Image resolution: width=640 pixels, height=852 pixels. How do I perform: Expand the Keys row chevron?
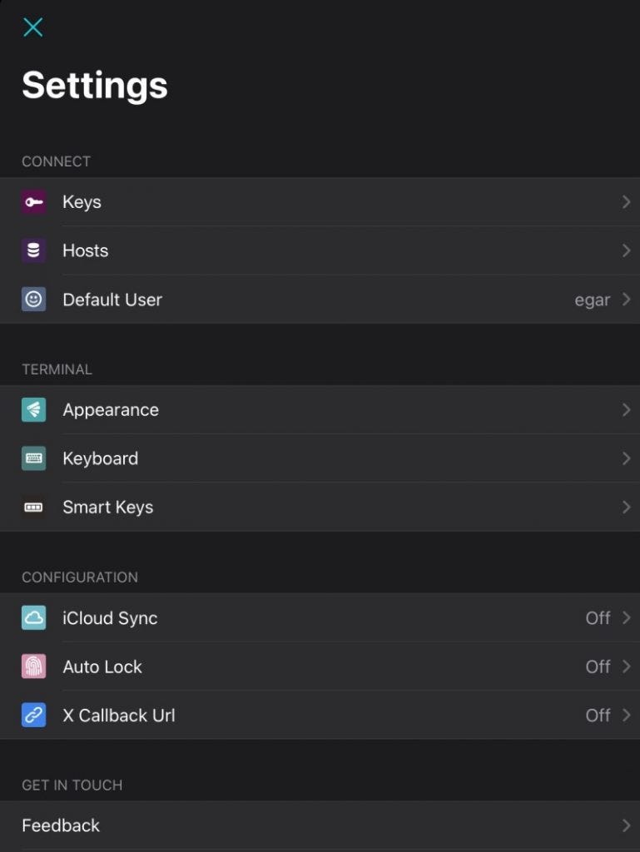tap(626, 202)
